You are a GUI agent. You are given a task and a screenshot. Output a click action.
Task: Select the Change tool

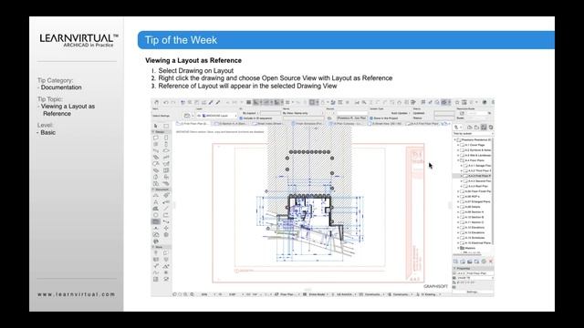[156, 241]
